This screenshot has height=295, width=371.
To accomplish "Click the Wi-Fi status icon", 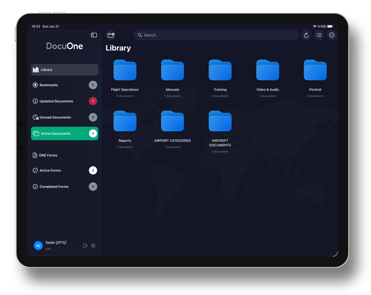I will [x=314, y=27].
